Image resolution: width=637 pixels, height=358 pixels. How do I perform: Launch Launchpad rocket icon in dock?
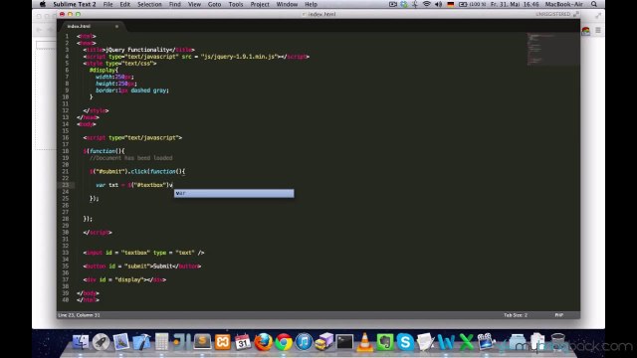tap(101, 342)
